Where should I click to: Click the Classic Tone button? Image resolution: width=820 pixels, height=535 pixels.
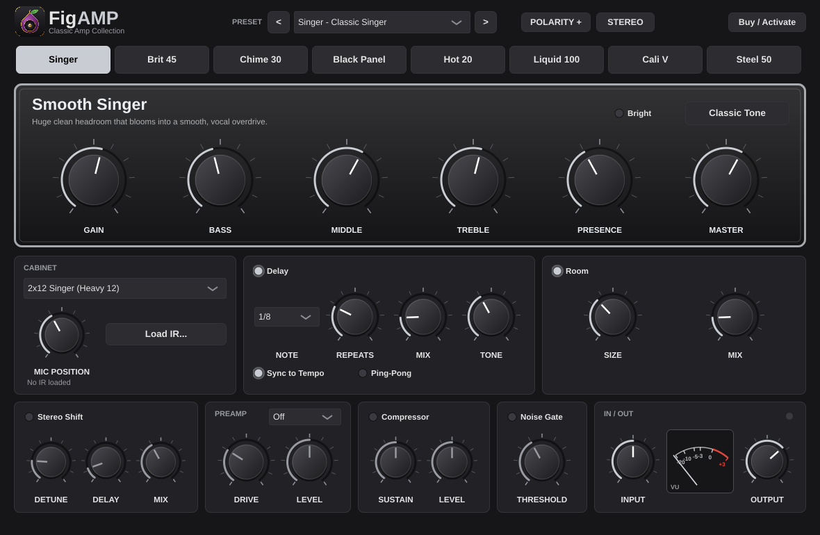[737, 113]
